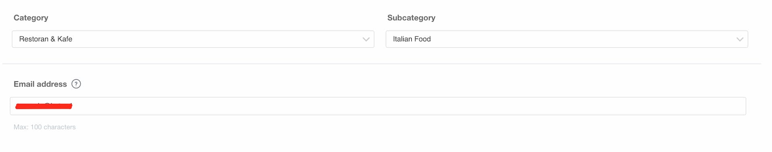Viewport: 772px width, 152px height.
Task: Click the horizontal divider above Email address
Action: click(x=382, y=64)
